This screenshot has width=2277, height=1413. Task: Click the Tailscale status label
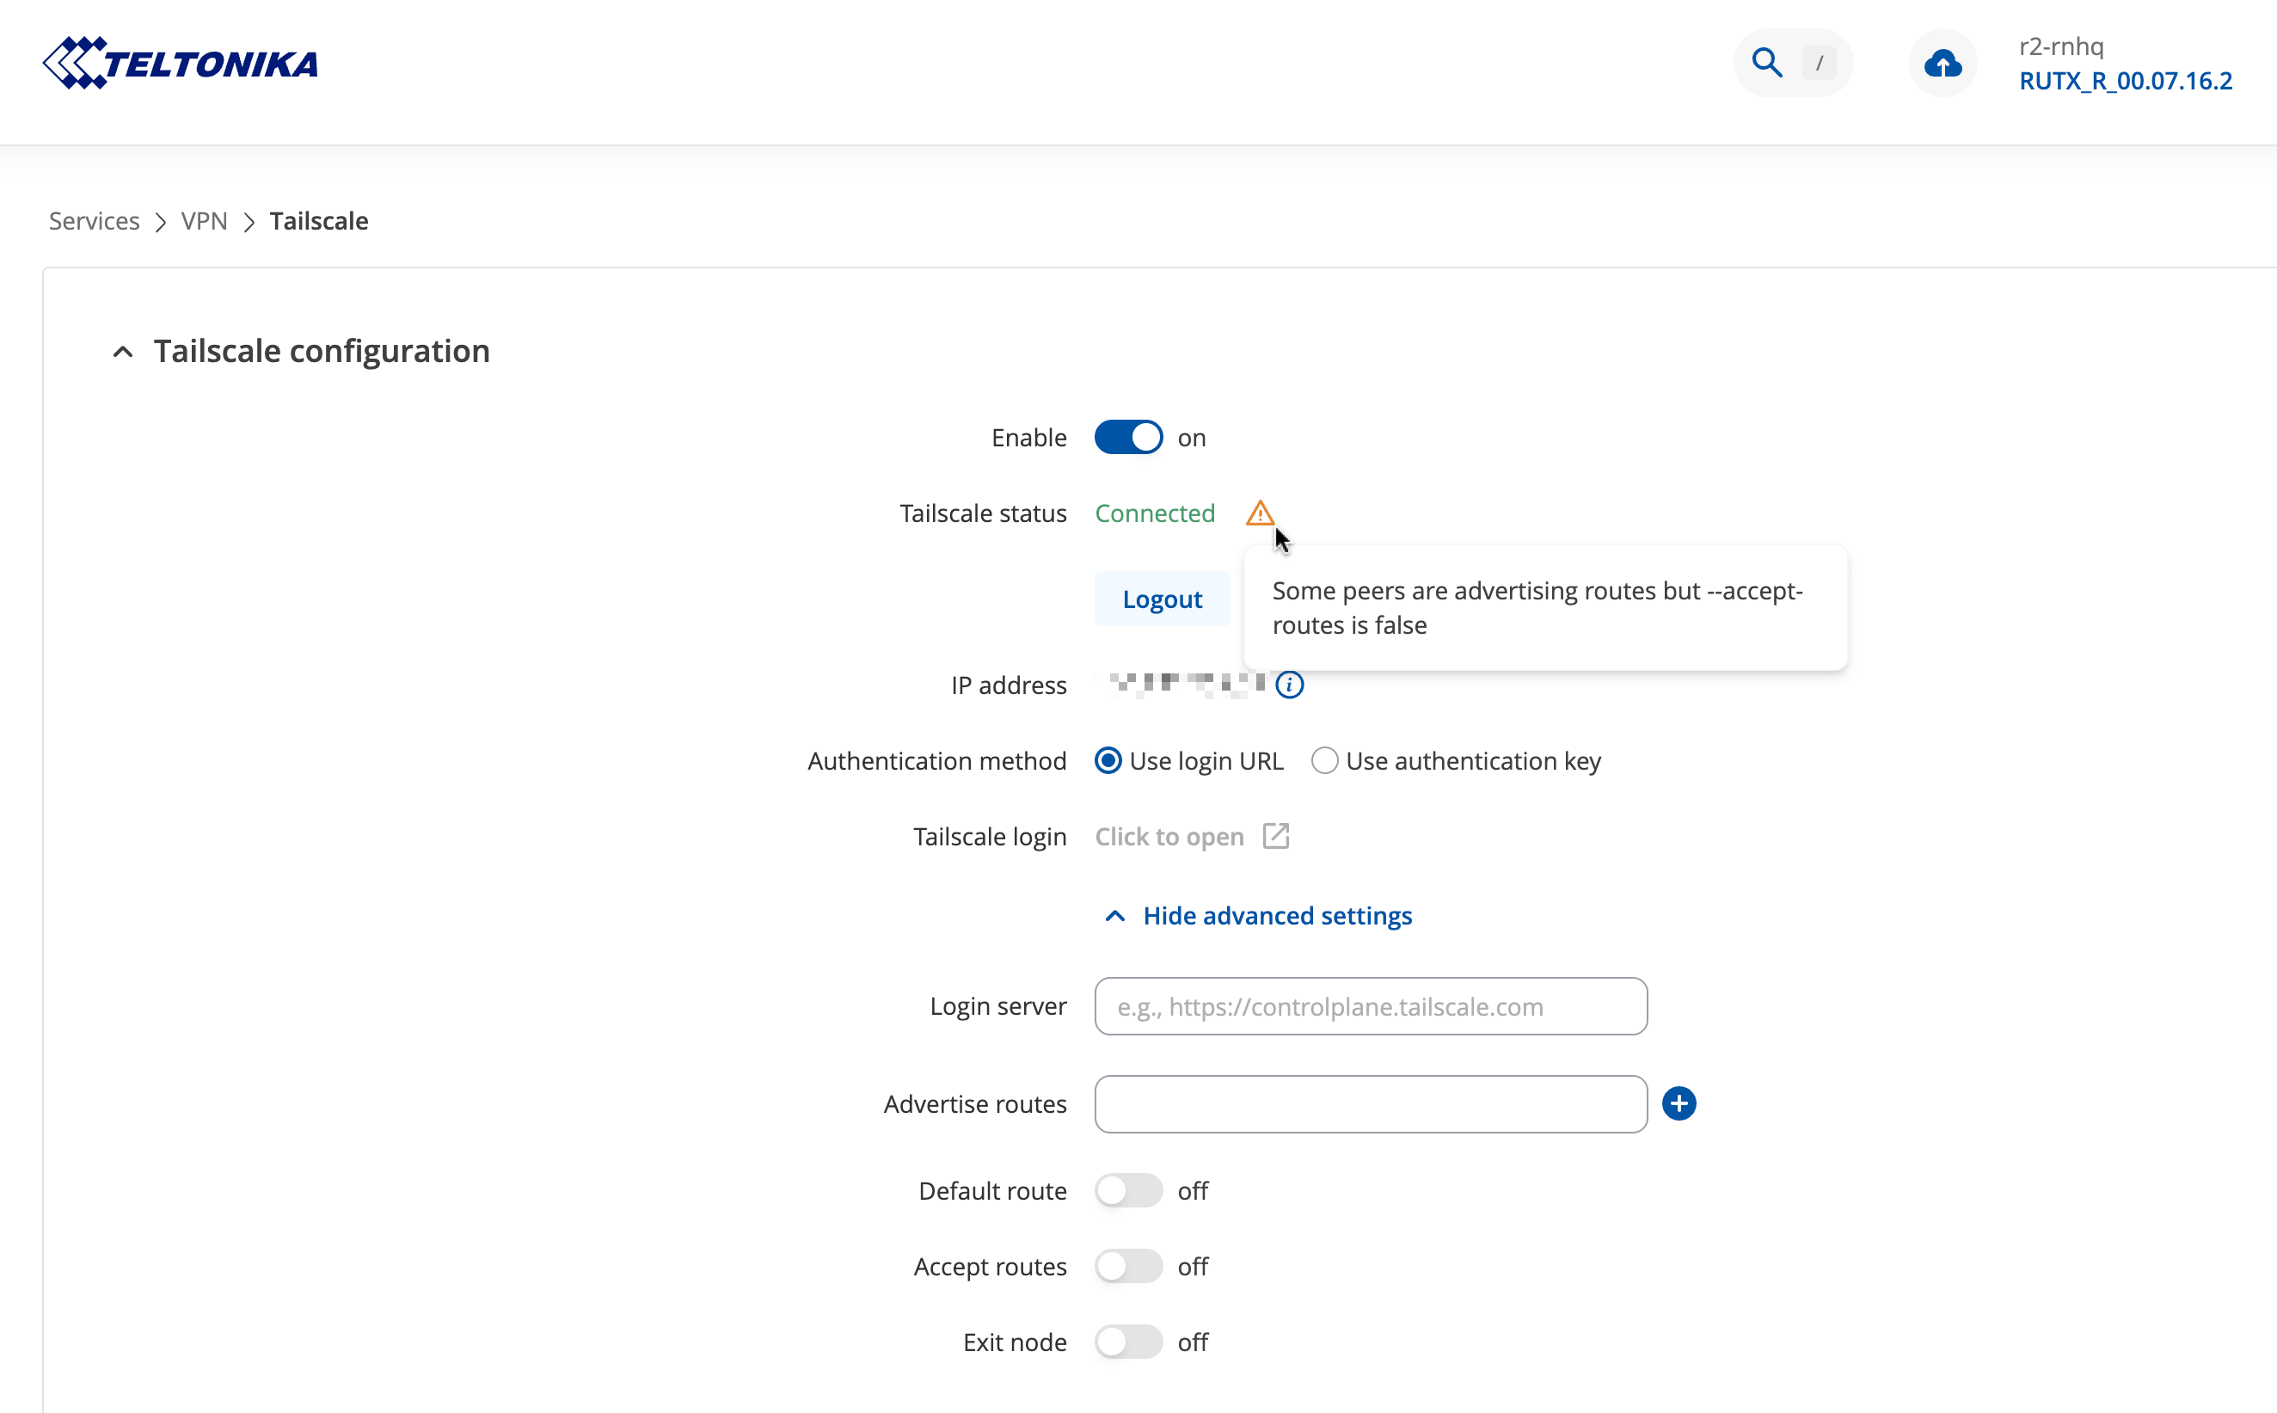click(x=983, y=513)
